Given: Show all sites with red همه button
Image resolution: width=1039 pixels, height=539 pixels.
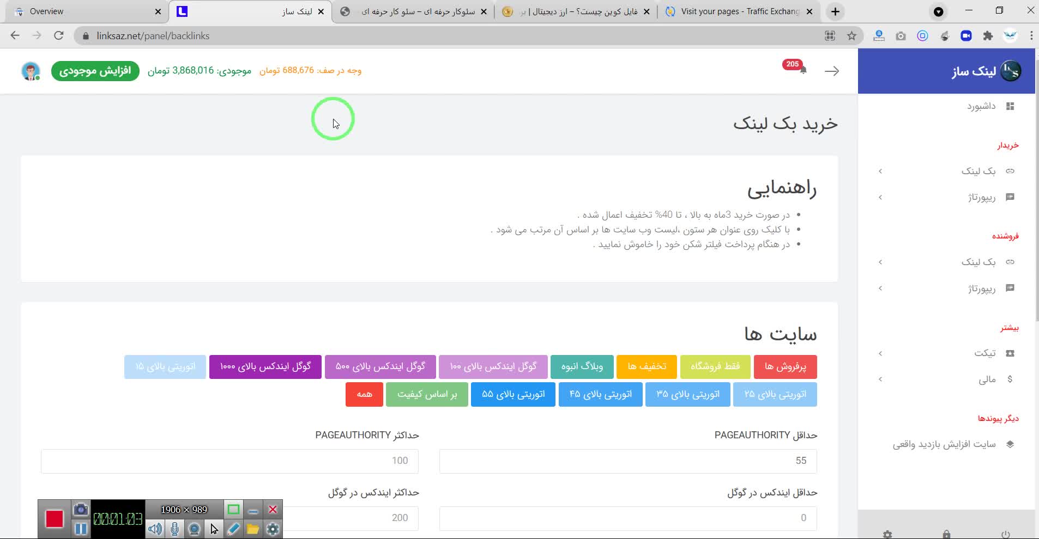Looking at the screenshot, I should [x=364, y=394].
